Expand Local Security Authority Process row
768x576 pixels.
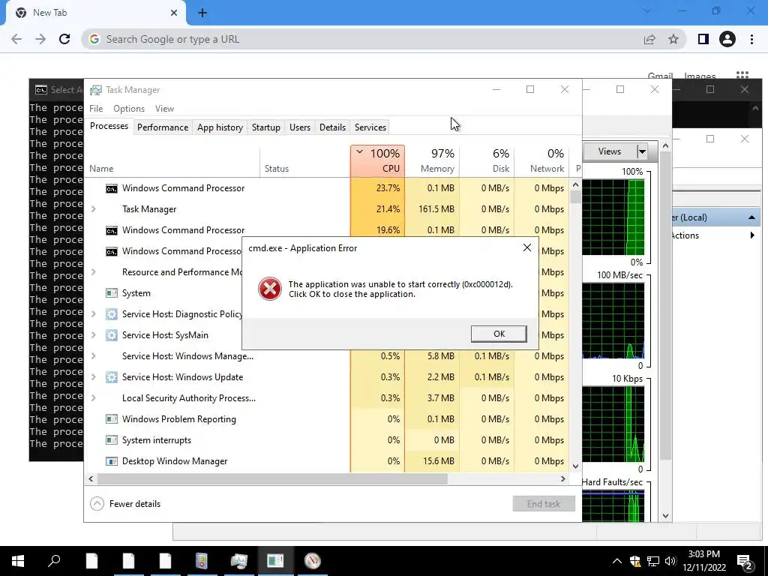click(94, 398)
